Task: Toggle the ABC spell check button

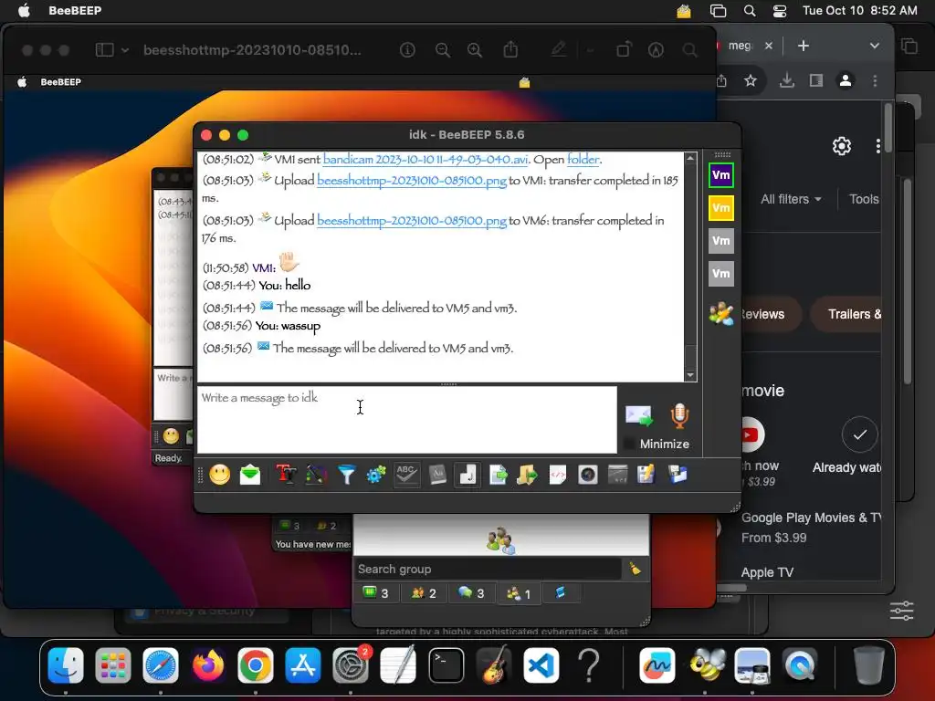Action: click(x=406, y=475)
